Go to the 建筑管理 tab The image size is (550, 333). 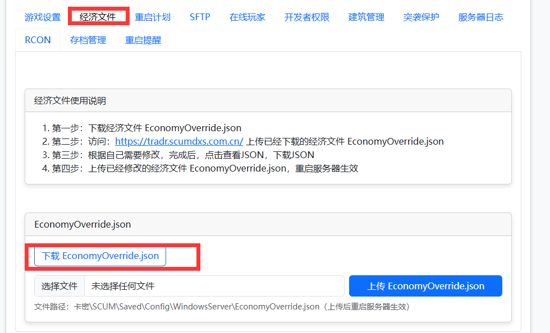(x=366, y=17)
